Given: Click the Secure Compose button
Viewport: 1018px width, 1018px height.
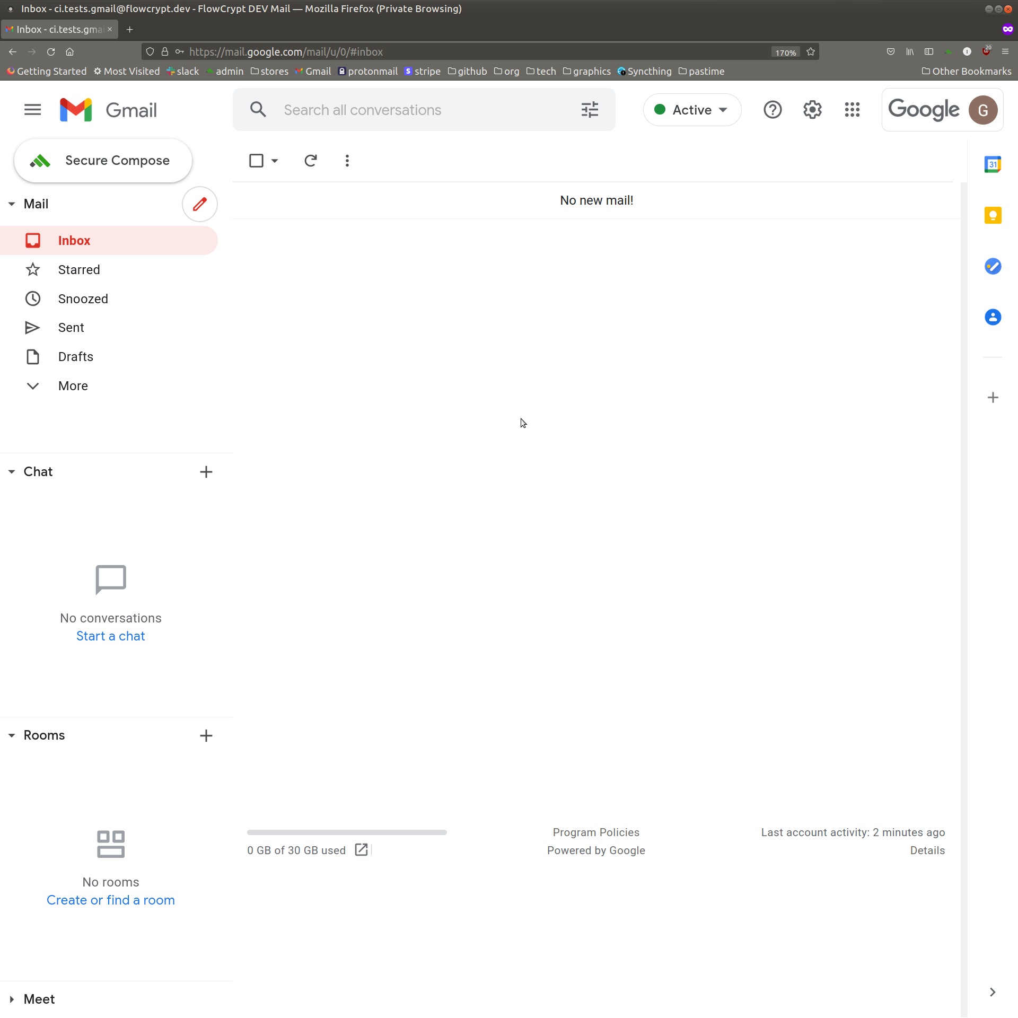Looking at the screenshot, I should point(103,161).
